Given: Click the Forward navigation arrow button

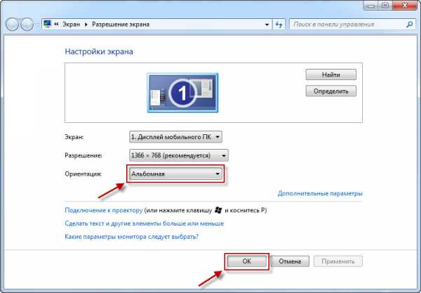Looking at the screenshot, I should point(27,25).
